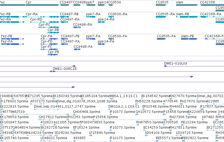224x142 pixels.
Task: Select the GH10572.5prime EST
Action: (x=137, y=114)
